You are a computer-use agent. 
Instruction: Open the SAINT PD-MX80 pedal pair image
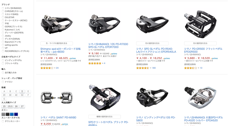click(56, 97)
